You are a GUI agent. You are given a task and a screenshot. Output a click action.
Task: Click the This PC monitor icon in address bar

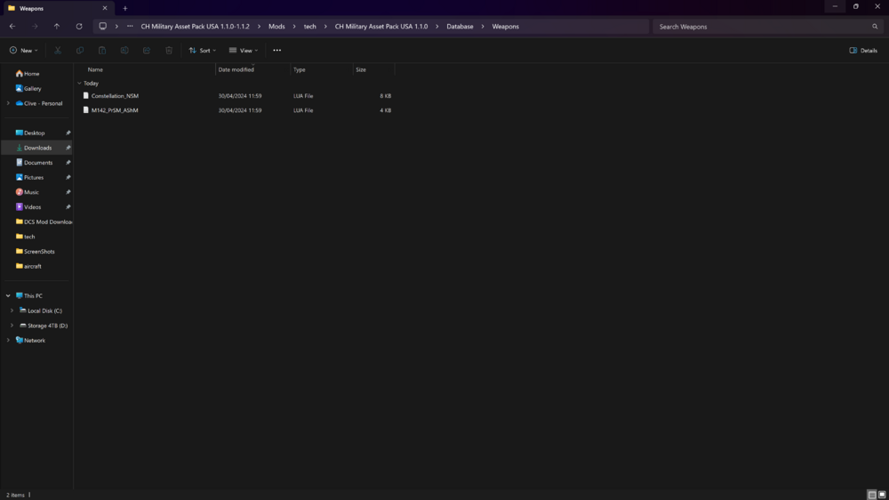click(102, 26)
